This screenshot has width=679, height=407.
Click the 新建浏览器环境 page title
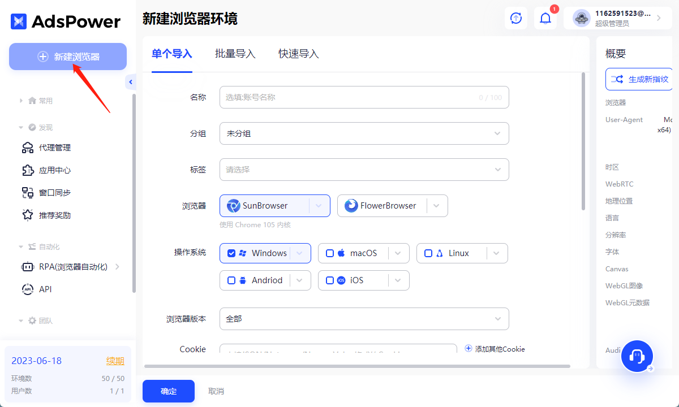(190, 19)
